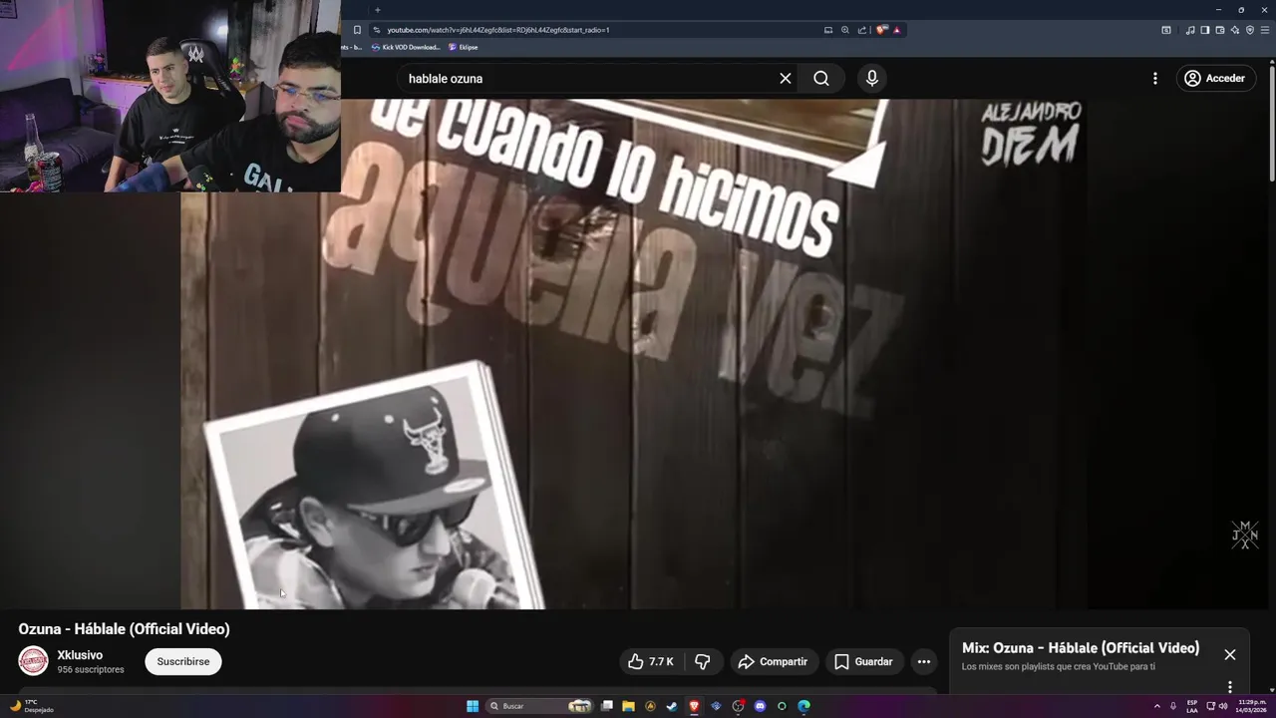Click the MJX watermark in the video
This screenshot has width=1276, height=718.
1245,535
